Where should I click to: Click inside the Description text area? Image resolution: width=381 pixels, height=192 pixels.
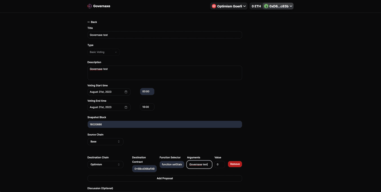coord(165,73)
